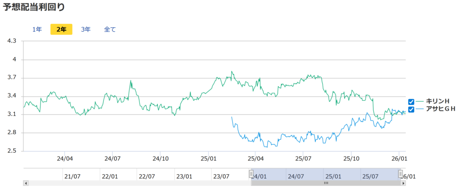Viewport: 459px width, 189px height.
Task: Switch to the 3年 time range
Action: tap(86, 30)
